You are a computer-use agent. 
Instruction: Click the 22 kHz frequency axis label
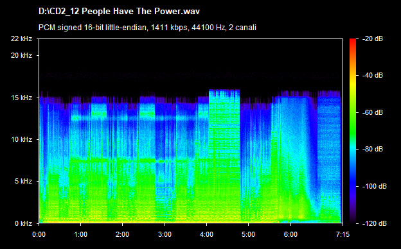(21, 39)
